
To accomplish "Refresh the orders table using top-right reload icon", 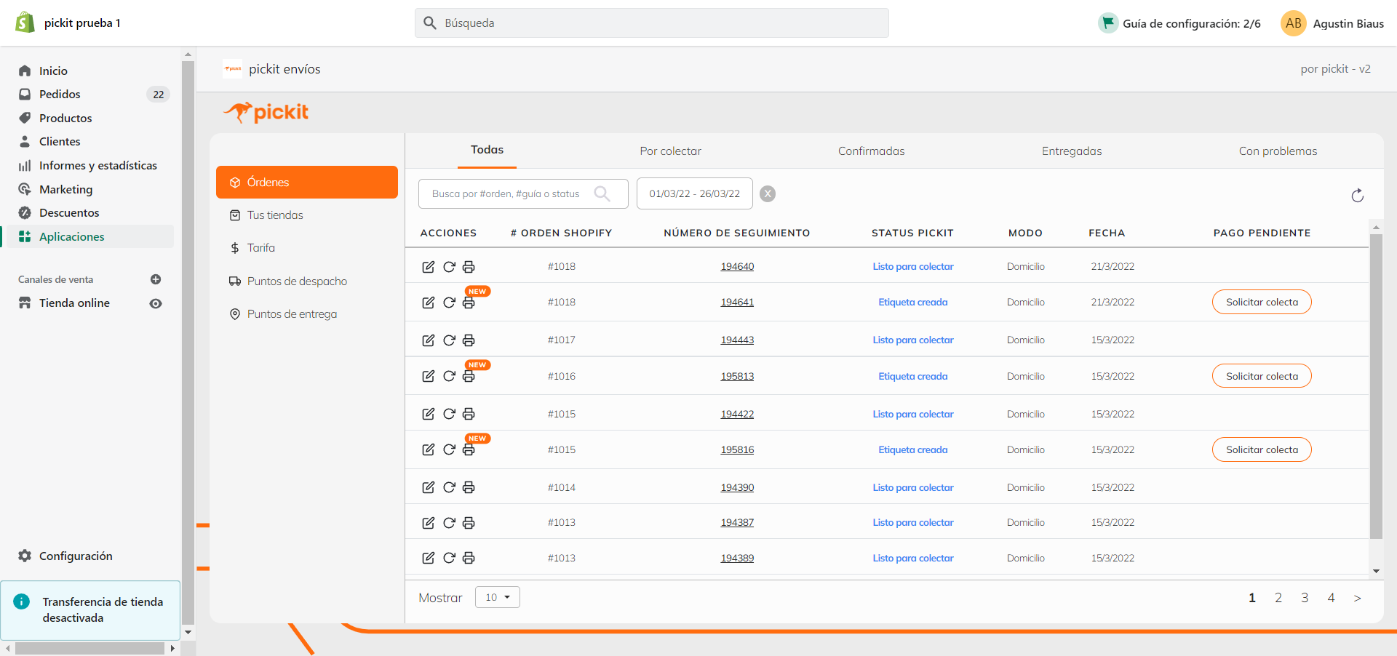I will [1357, 196].
